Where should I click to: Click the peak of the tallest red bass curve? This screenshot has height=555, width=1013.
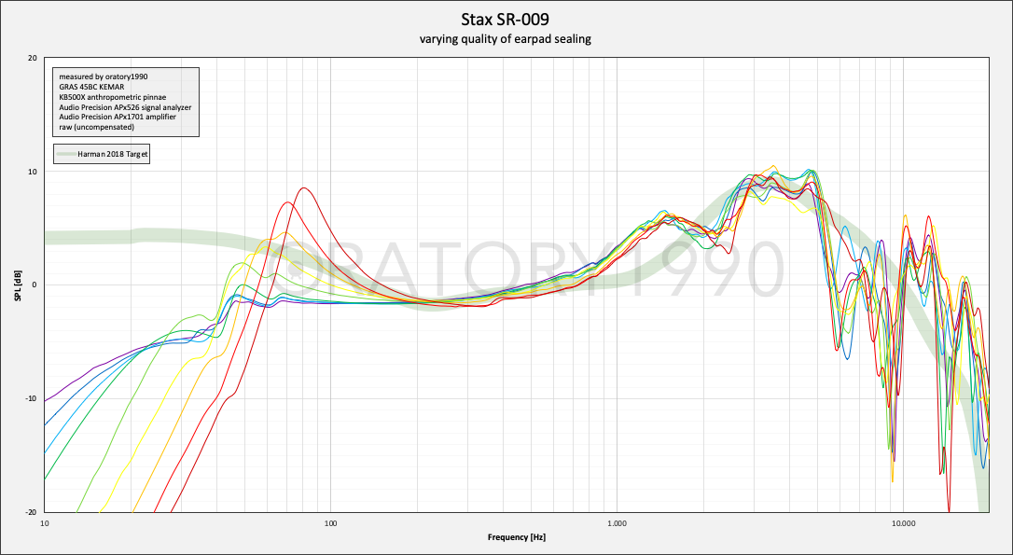(x=302, y=188)
